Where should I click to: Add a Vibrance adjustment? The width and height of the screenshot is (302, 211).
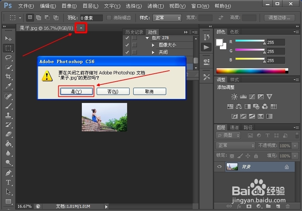coord(269,96)
